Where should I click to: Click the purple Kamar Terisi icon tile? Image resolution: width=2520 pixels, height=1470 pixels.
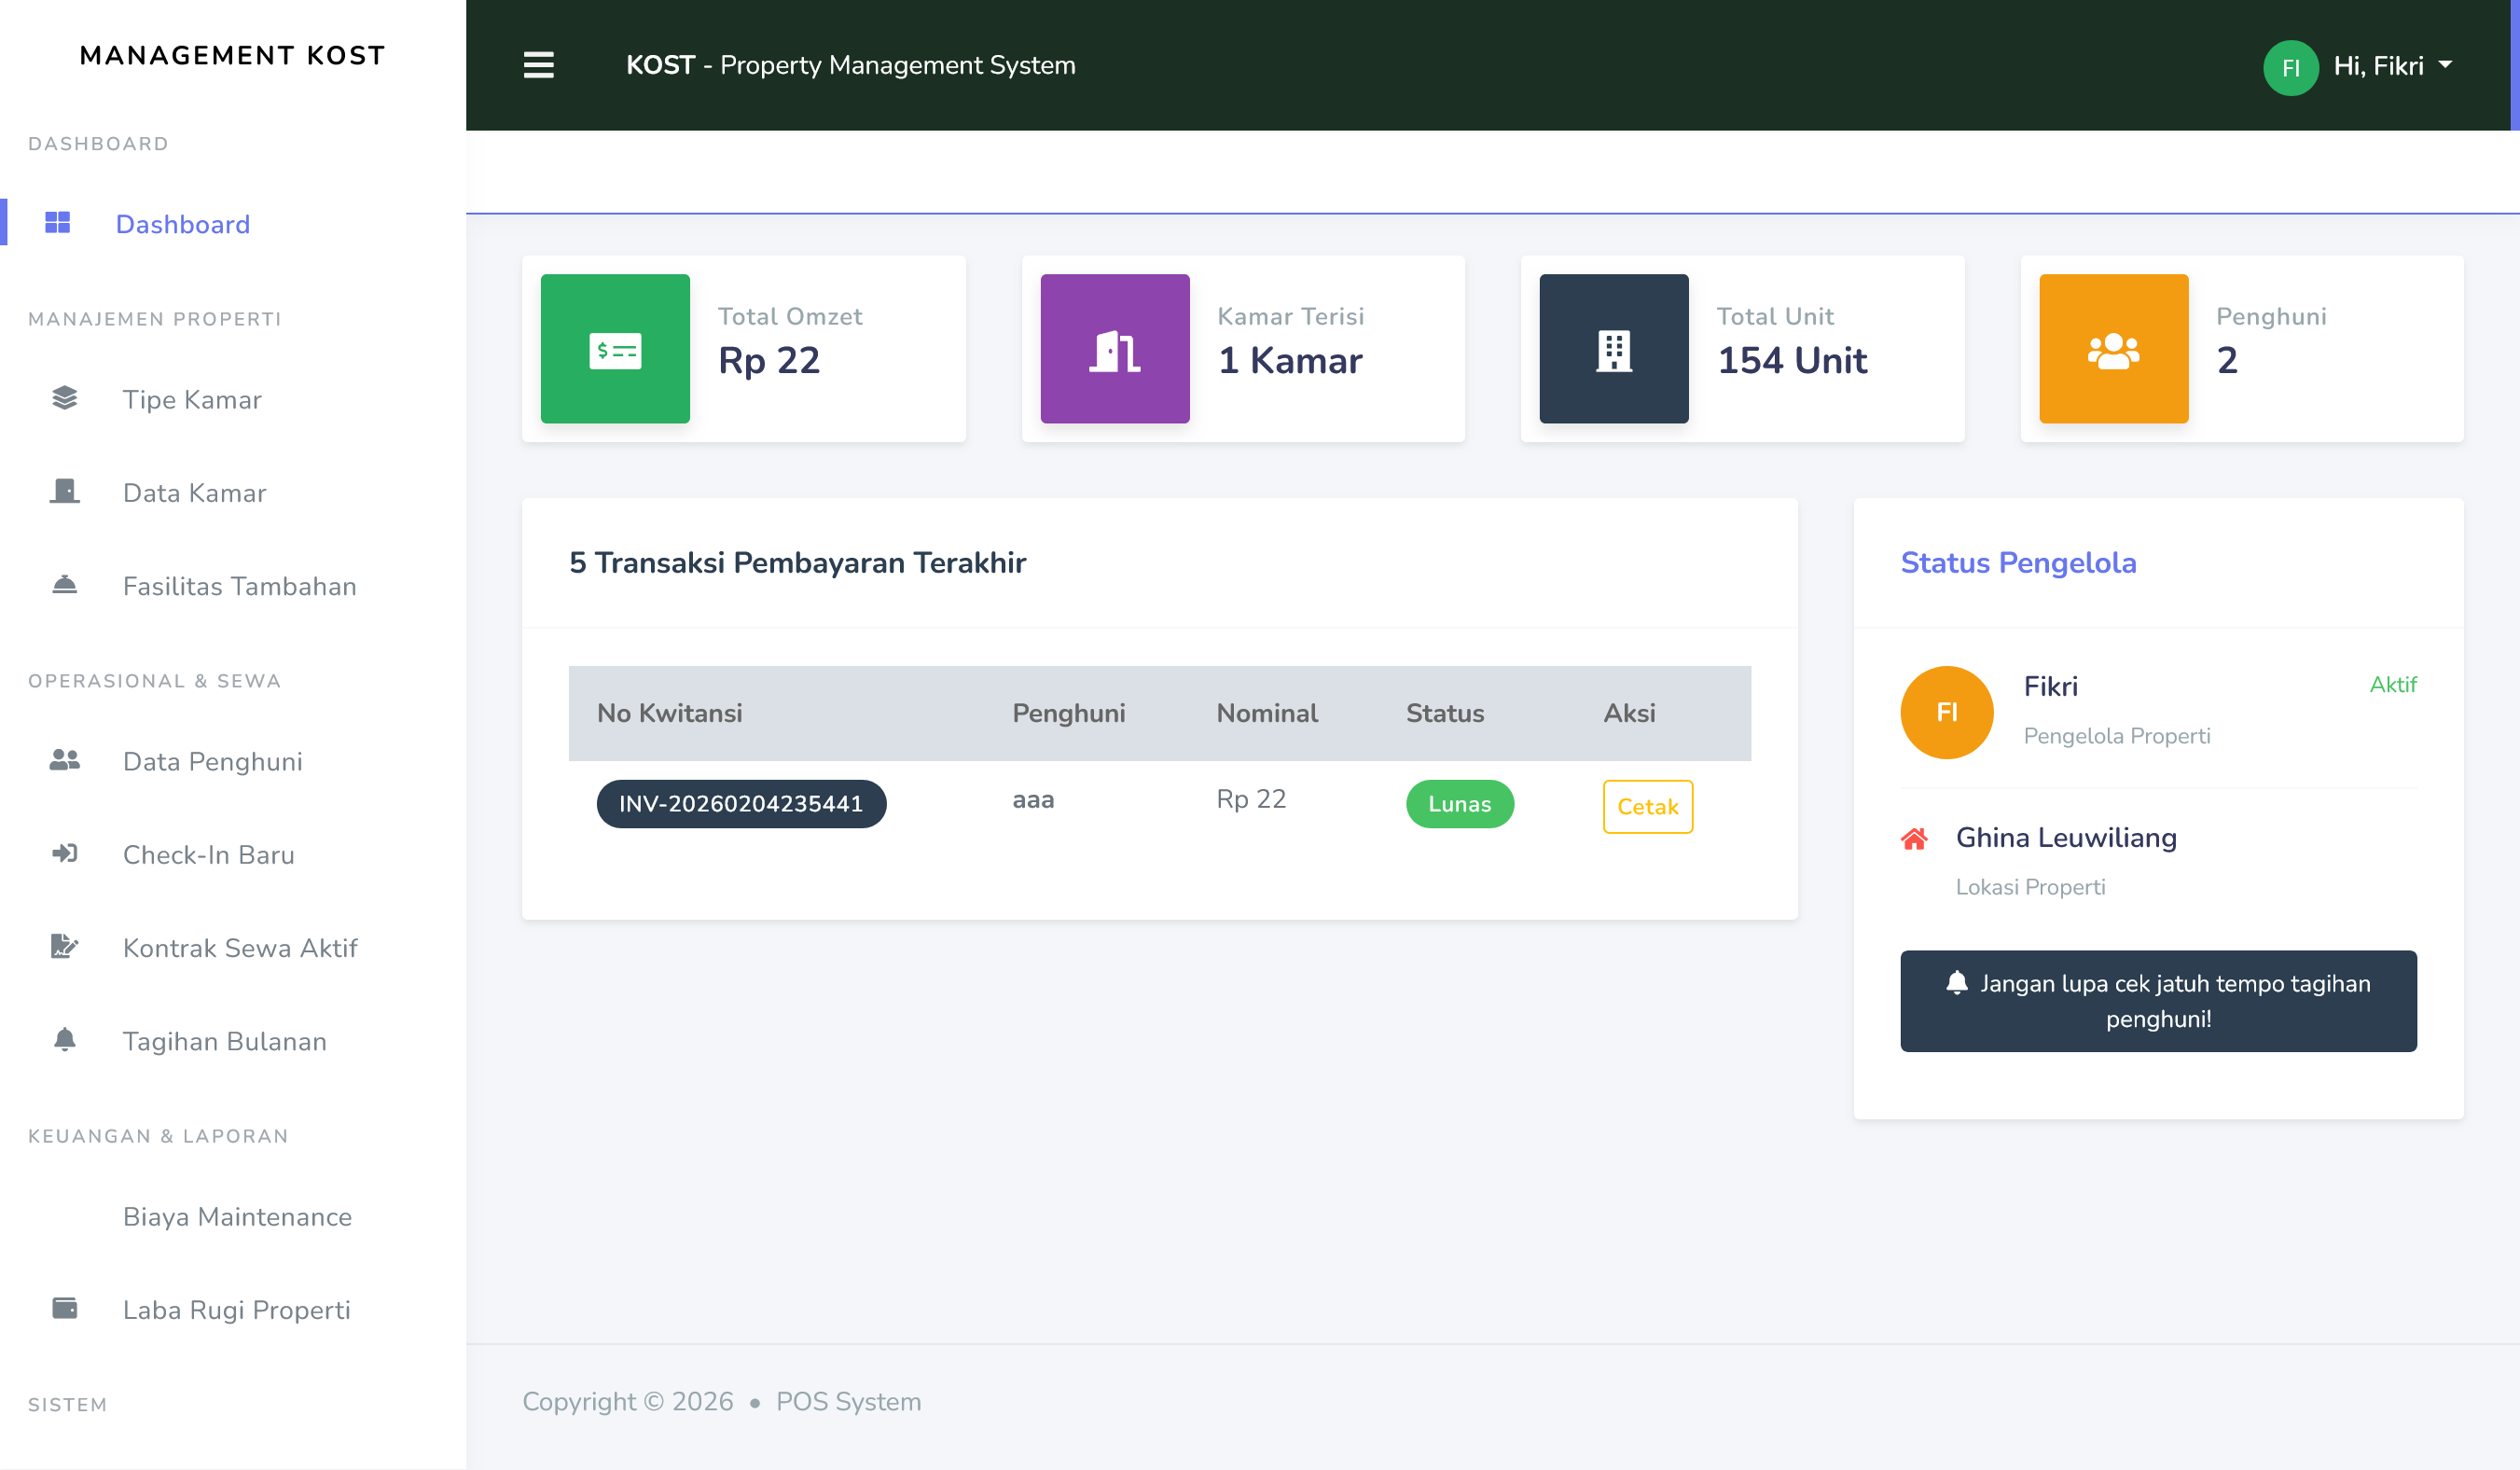pos(1114,349)
